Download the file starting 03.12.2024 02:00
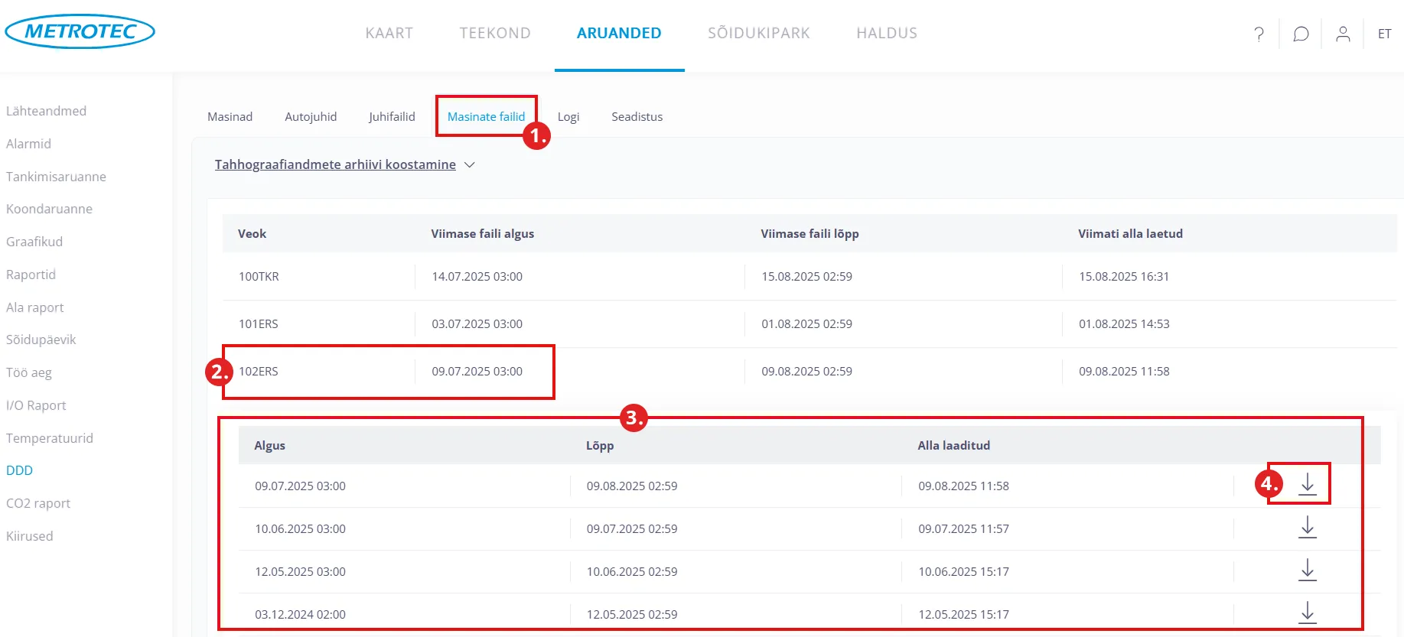1404x637 pixels. point(1307,613)
